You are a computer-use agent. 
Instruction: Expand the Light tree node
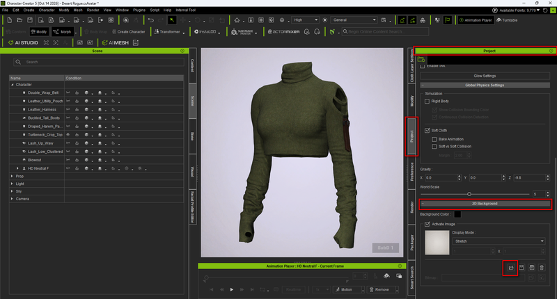(12, 184)
